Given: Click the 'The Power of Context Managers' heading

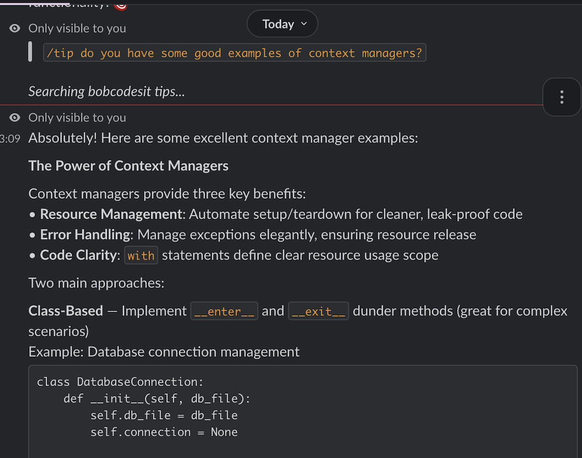Looking at the screenshot, I should click(128, 166).
